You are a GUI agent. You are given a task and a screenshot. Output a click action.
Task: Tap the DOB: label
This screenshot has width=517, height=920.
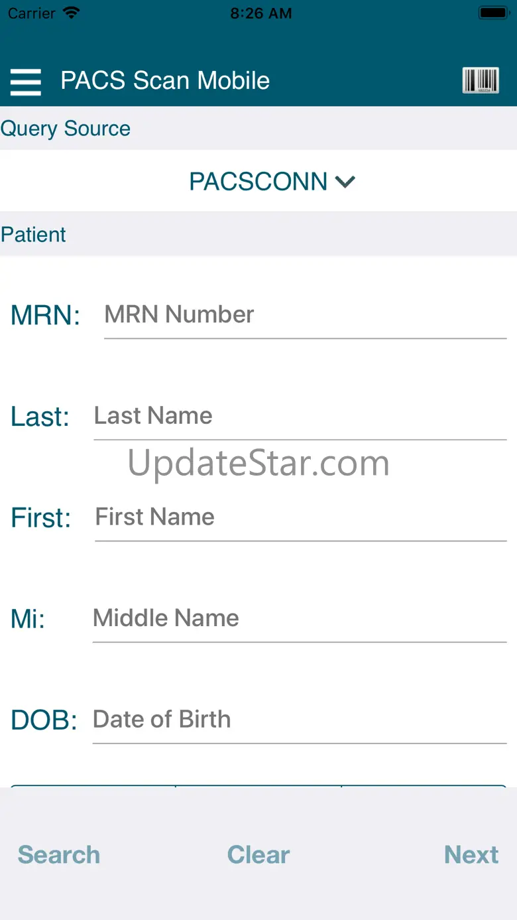[44, 720]
